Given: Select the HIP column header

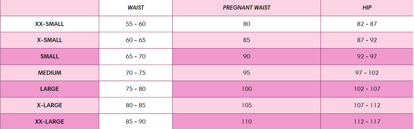Looking at the screenshot, I should [x=367, y=8].
